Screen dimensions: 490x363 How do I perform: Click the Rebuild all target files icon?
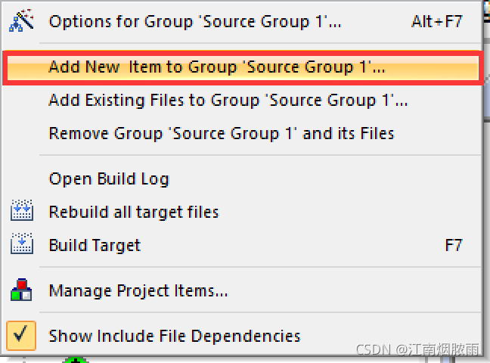pyautogui.click(x=21, y=212)
